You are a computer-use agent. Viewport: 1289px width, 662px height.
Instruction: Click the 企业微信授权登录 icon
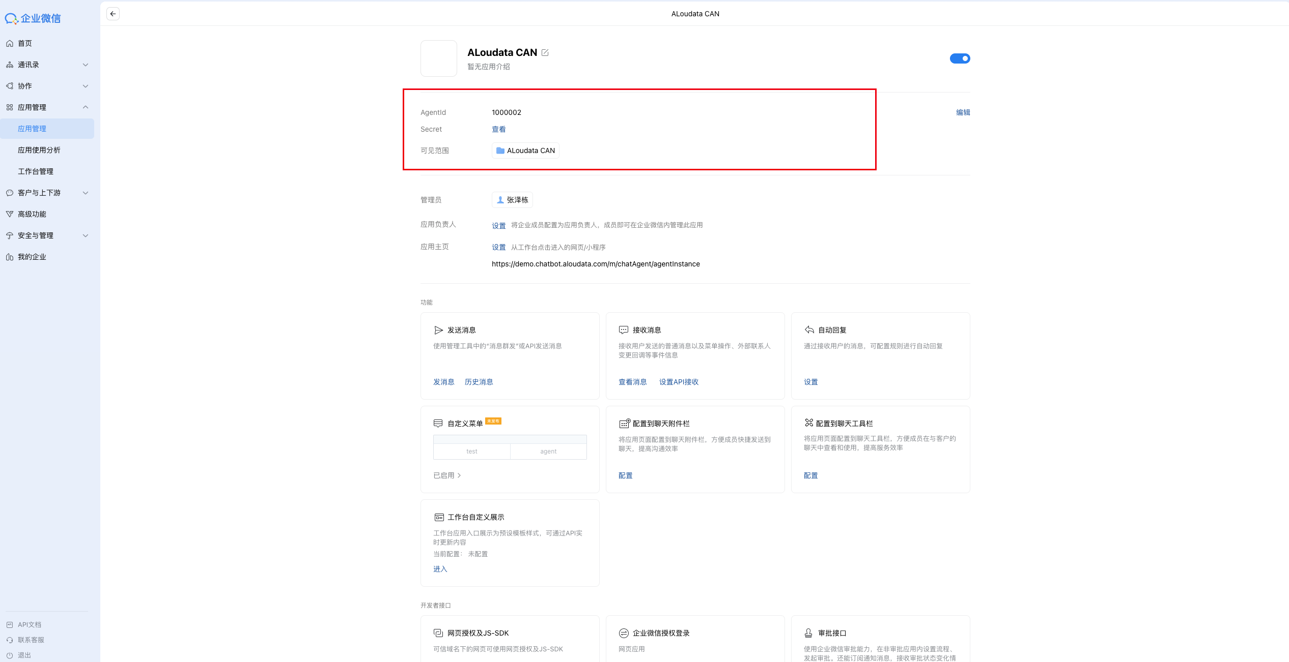pyautogui.click(x=624, y=633)
